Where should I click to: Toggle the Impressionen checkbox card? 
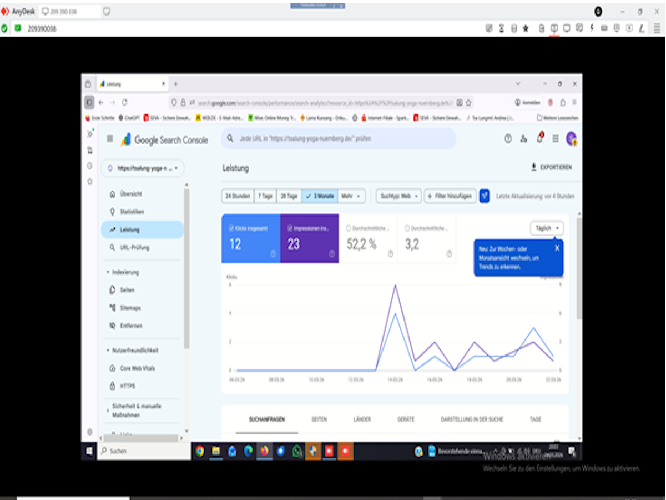(x=290, y=228)
